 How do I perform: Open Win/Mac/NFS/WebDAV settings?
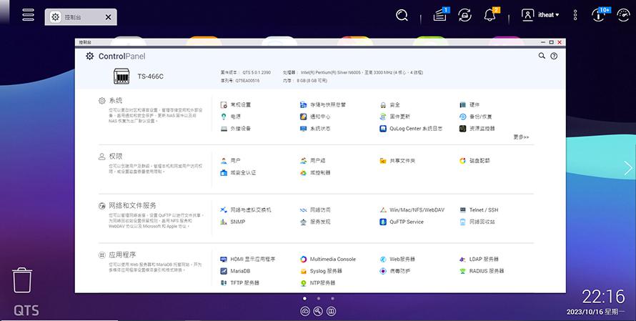coord(412,209)
